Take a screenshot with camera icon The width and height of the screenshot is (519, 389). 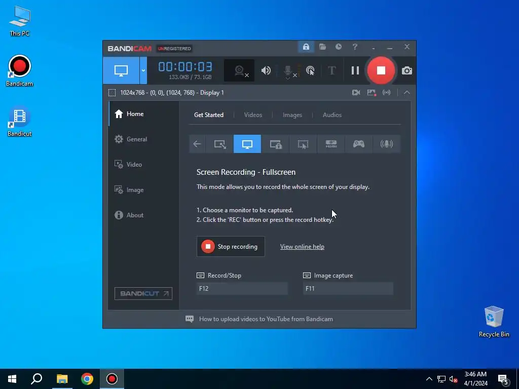407,71
